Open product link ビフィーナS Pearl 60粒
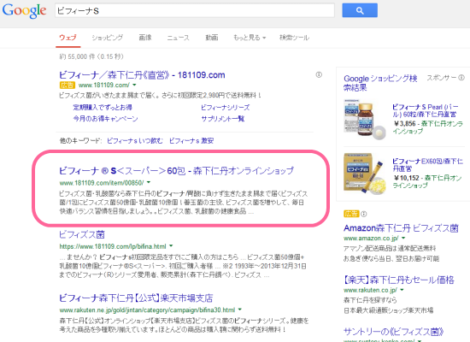This screenshot has width=470, height=342. click(x=425, y=110)
